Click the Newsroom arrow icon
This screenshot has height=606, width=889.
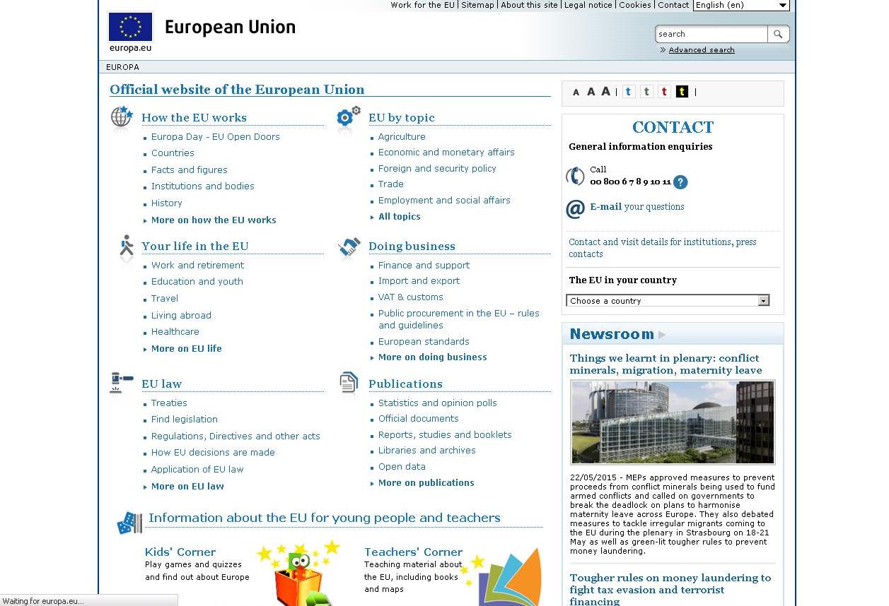coord(662,335)
